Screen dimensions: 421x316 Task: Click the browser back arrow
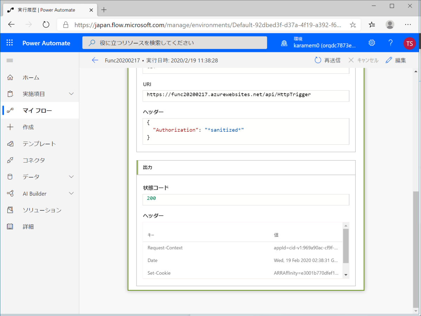coord(11,25)
